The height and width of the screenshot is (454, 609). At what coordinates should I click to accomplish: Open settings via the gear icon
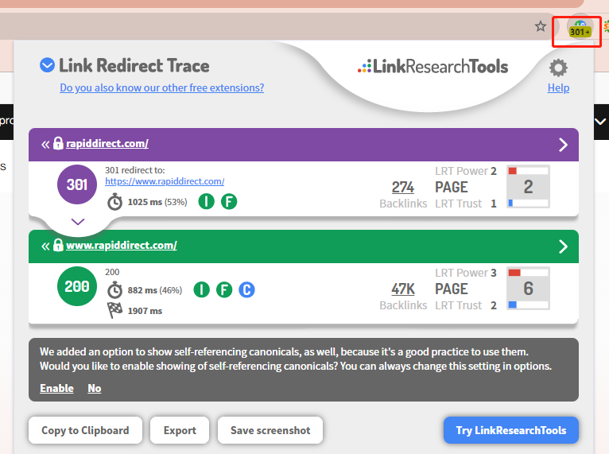click(558, 68)
